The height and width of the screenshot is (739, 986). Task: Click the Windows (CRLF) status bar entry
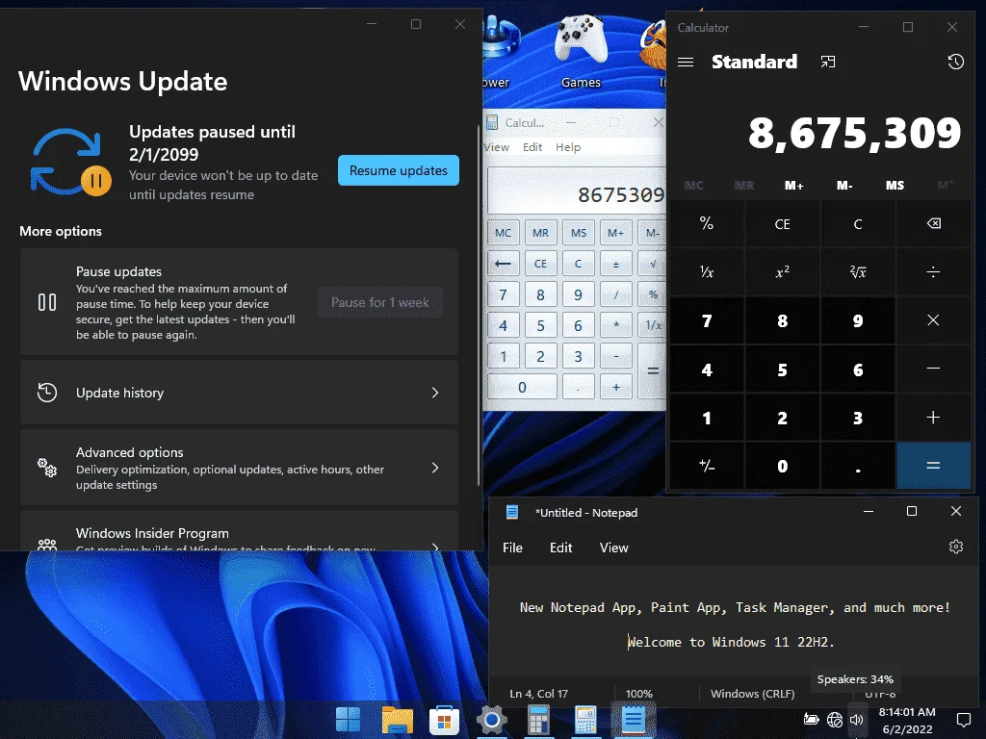pyautogui.click(x=753, y=693)
